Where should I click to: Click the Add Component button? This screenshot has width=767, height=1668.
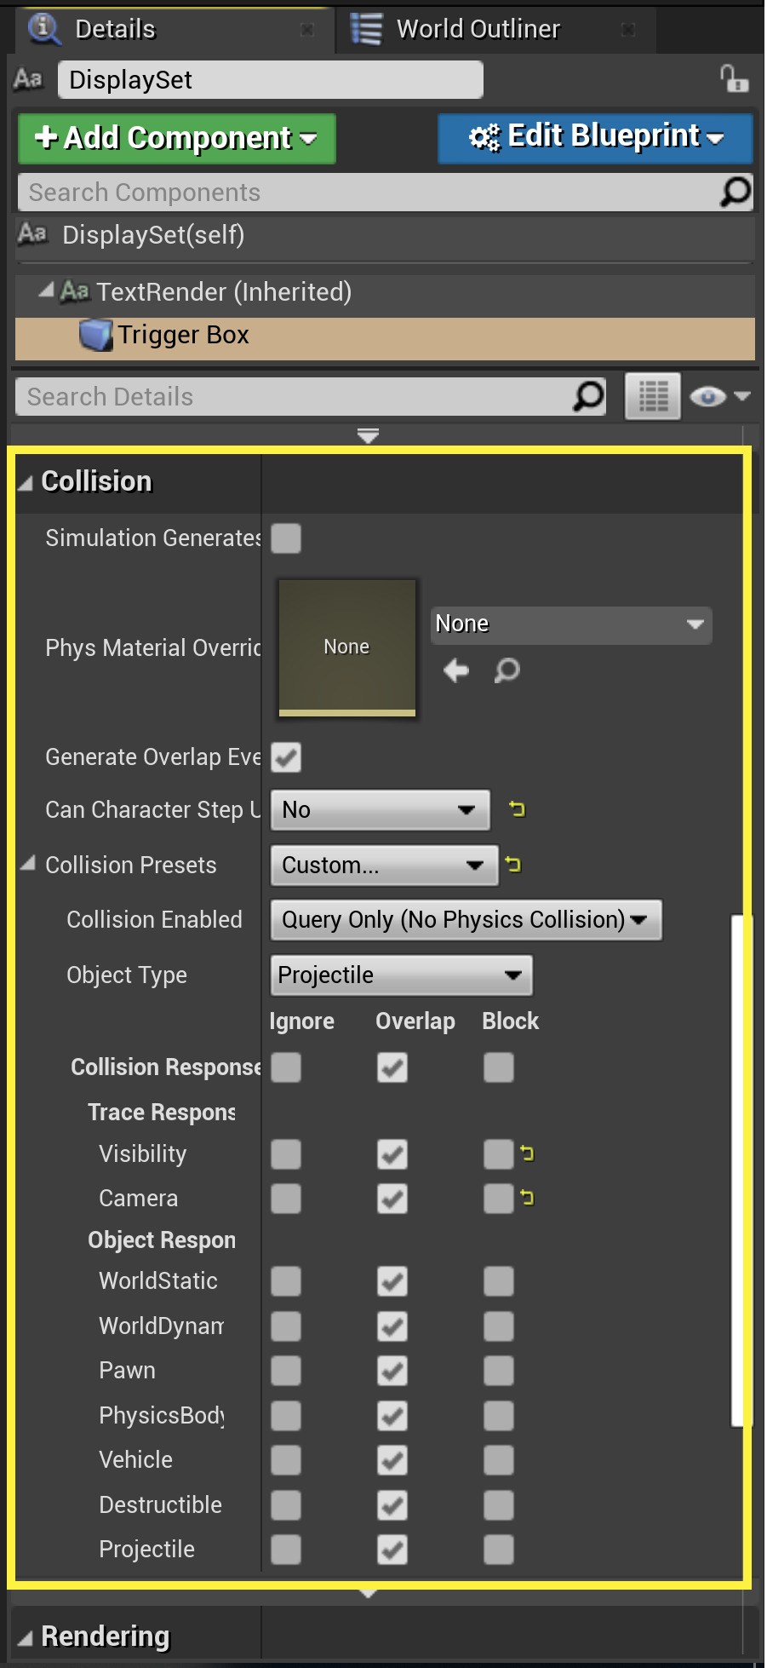pyautogui.click(x=177, y=138)
